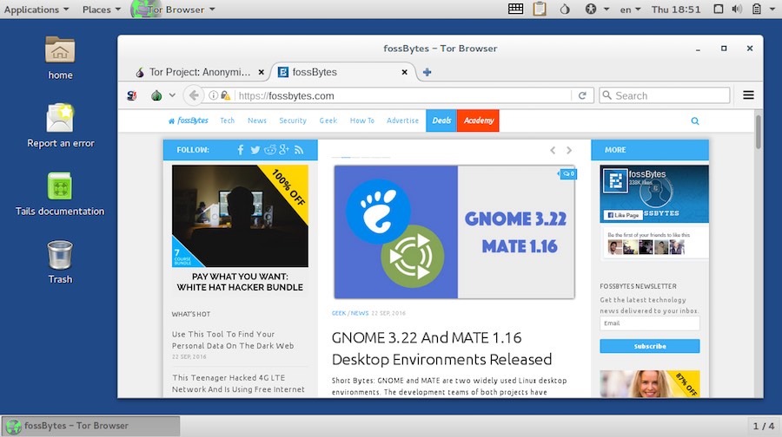Click the page vertical scrollbar
This screenshot has width=782, height=437.
tap(758, 132)
